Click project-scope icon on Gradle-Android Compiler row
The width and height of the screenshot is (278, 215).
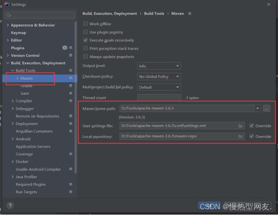pos(71,169)
